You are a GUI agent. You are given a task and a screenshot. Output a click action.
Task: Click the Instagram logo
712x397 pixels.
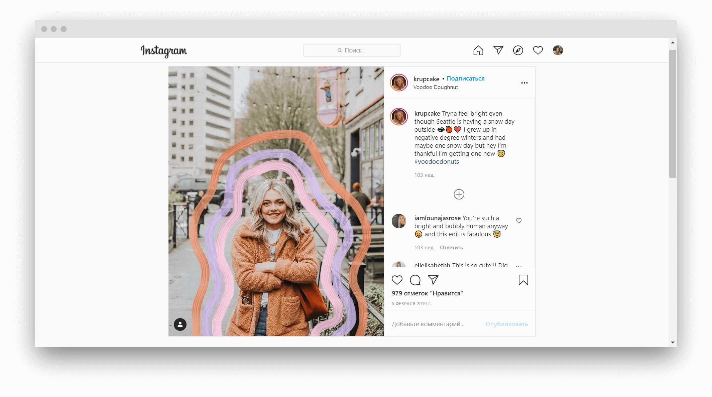tap(164, 51)
